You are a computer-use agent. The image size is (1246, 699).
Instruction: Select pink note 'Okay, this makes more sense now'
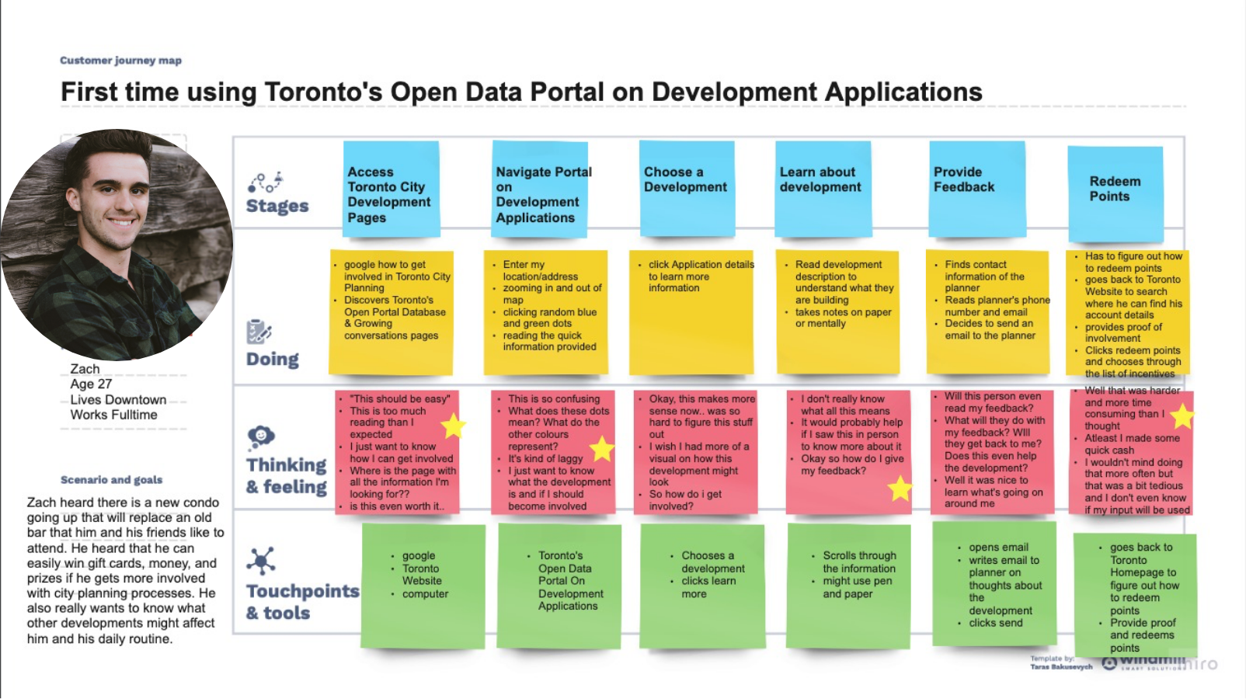(x=695, y=452)
